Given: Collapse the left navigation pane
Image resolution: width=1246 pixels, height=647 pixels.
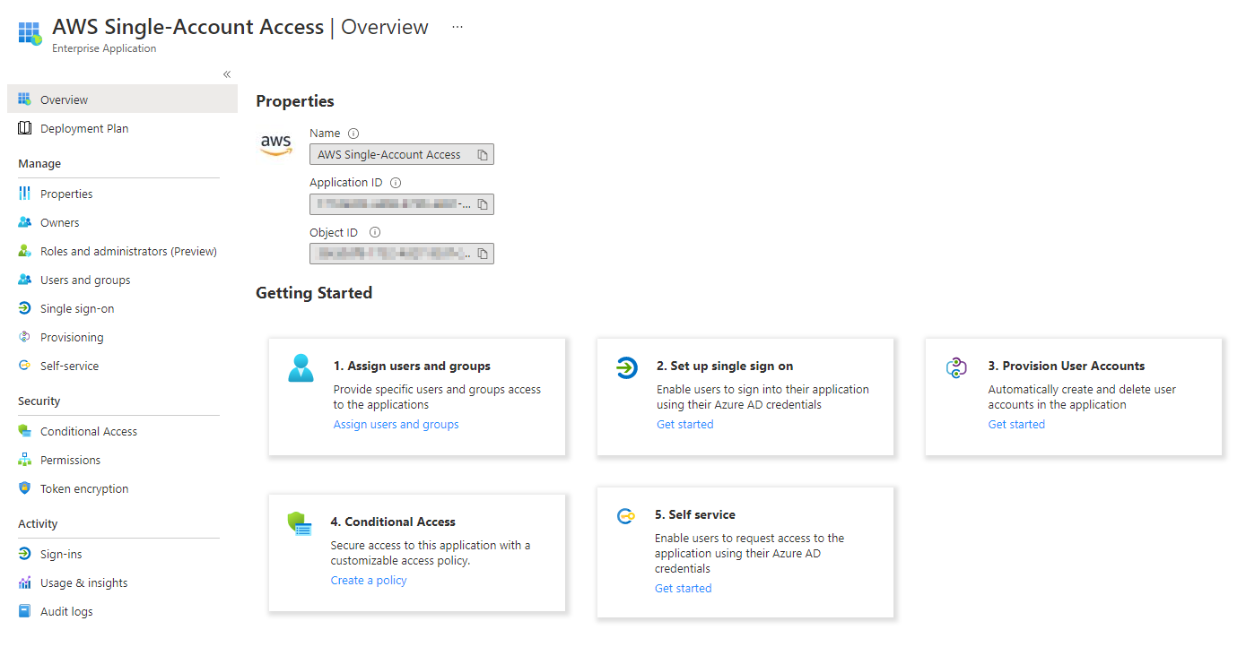Looking at the screenshot, I should tap(226, 73).
